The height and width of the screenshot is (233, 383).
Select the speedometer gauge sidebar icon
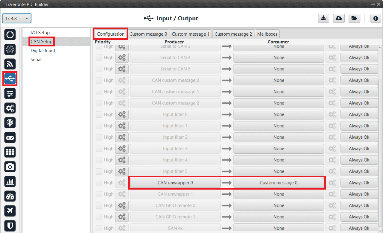click(10, 196)
